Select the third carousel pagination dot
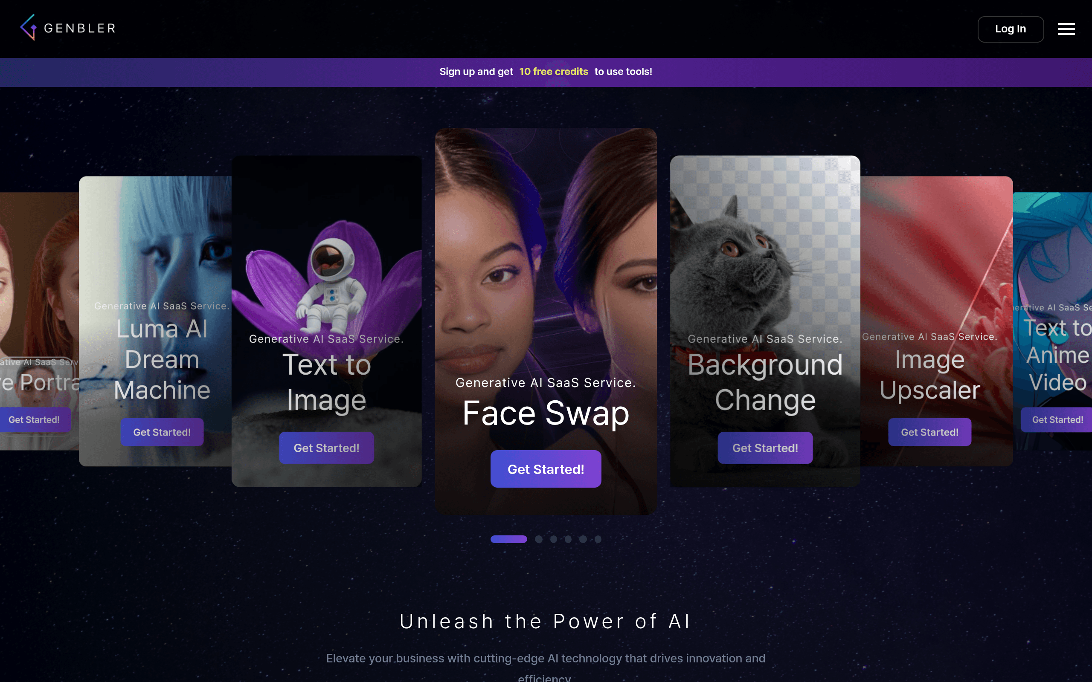The height and width of the screenshot is (682, 1092). 553,539
